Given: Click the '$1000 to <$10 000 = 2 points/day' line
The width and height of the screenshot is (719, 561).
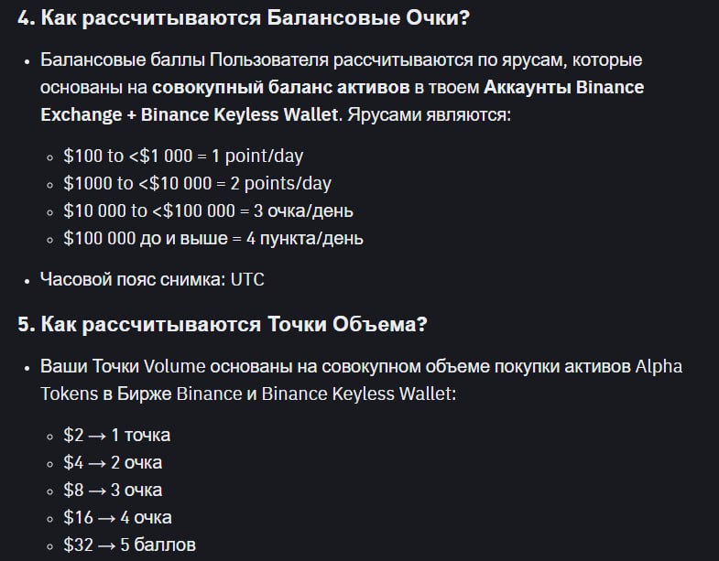Looking at the screenshot, I should [x=197, y=183].
